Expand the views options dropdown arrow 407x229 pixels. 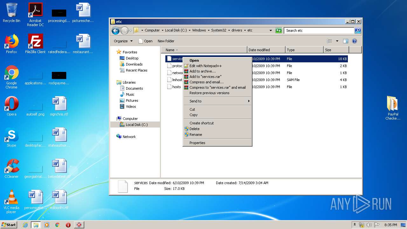point(337,41)
